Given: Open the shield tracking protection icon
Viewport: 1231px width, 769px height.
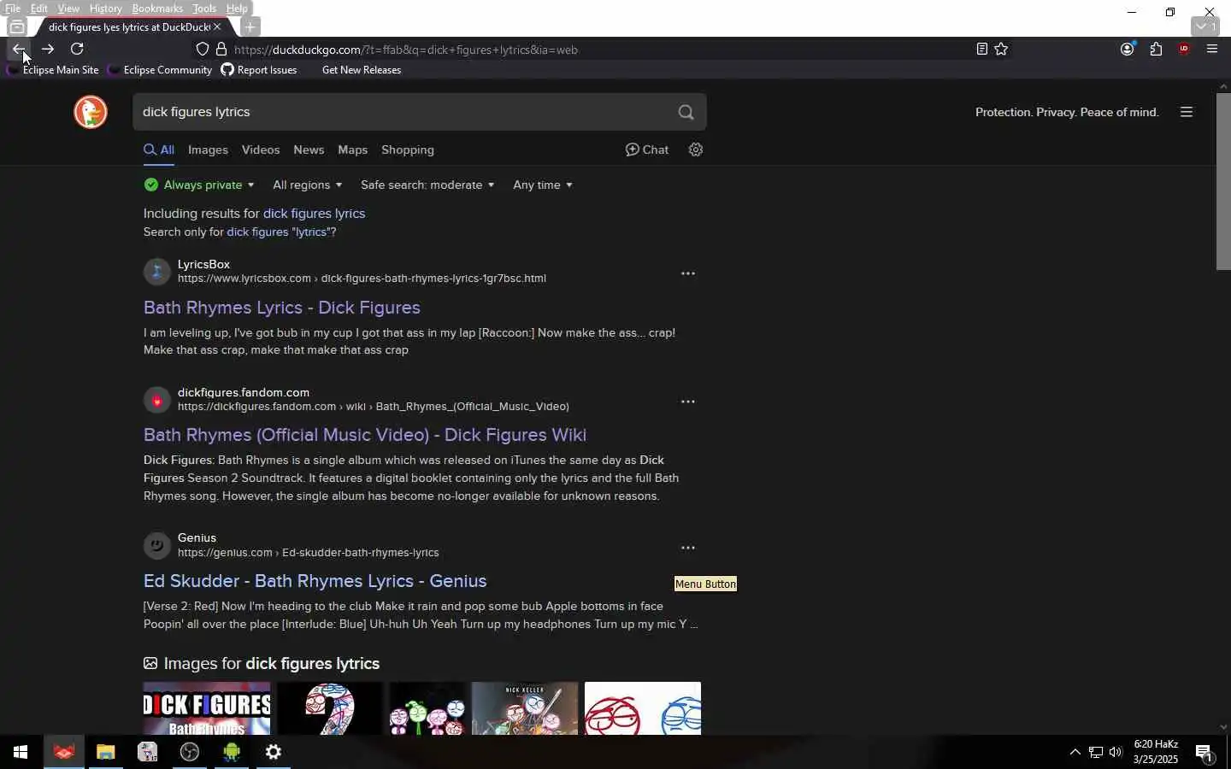Looking at the screenshot, I should pyautogui.click(x=203, y=50).
